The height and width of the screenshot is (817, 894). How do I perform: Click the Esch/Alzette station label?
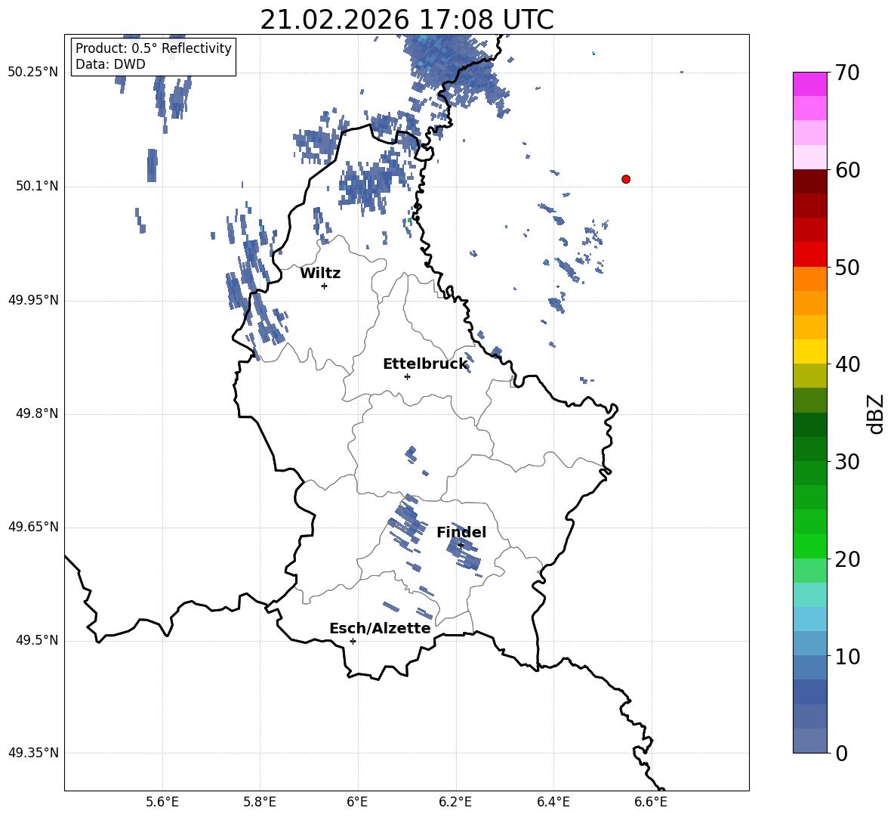click(380, 628)
